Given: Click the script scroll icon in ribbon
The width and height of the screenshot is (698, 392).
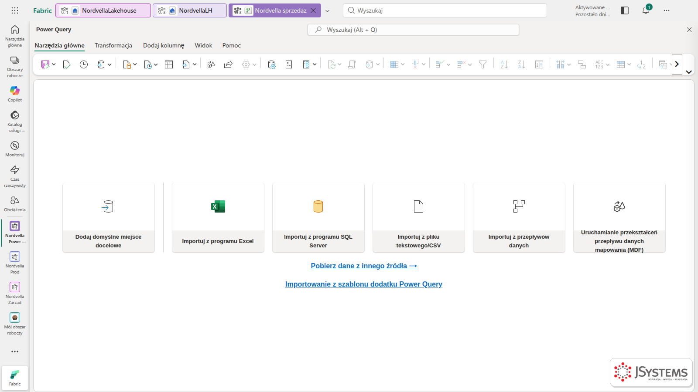Looking at the screenshot, I should coord(352,64).
